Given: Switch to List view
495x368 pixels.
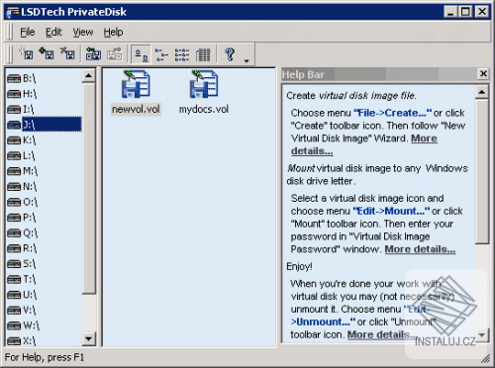Looking at the screenshot, I should pos(182,54).
